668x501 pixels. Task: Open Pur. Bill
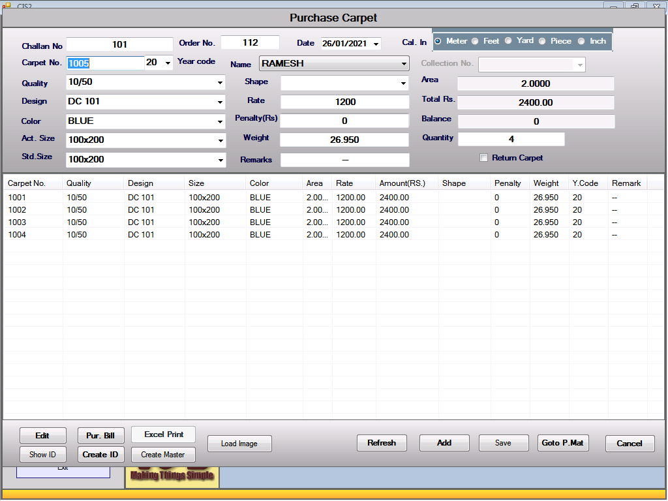[100, 436]
